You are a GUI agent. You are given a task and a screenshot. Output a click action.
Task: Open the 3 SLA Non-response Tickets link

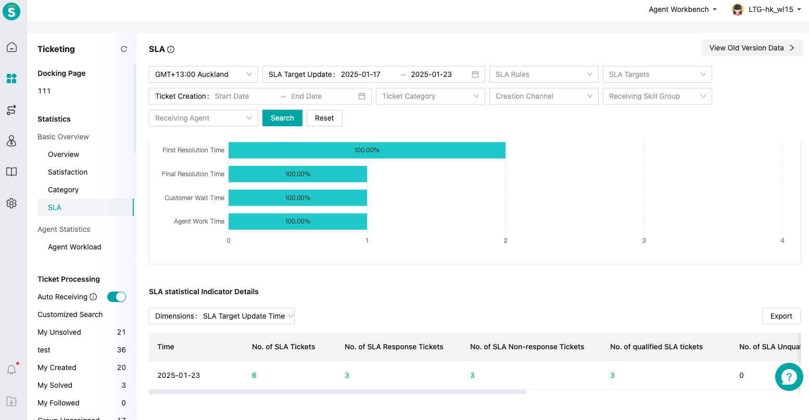(472, 375)
